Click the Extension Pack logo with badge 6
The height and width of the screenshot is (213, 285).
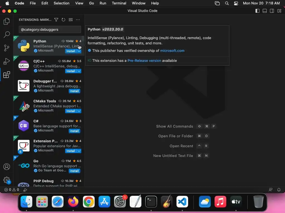point(24,146)
